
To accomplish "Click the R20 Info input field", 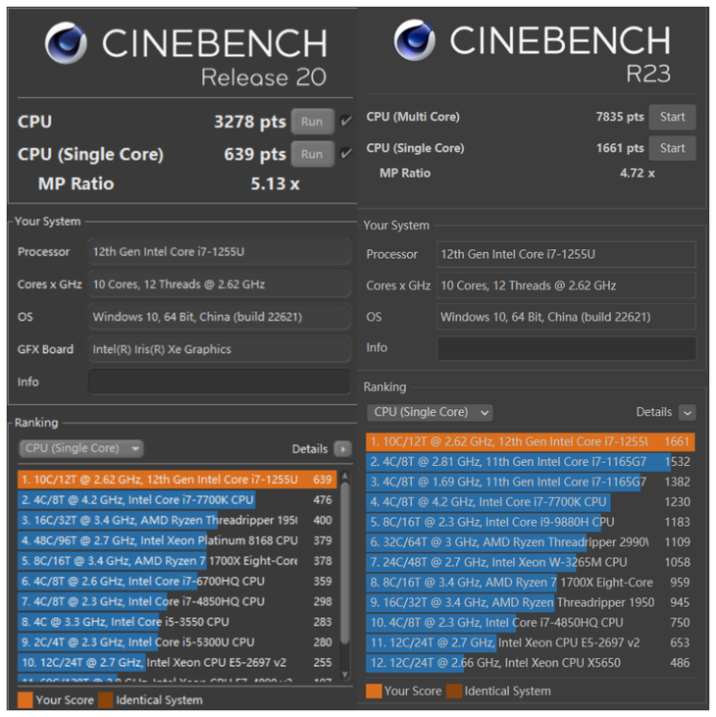I will (x=219, y=382).
